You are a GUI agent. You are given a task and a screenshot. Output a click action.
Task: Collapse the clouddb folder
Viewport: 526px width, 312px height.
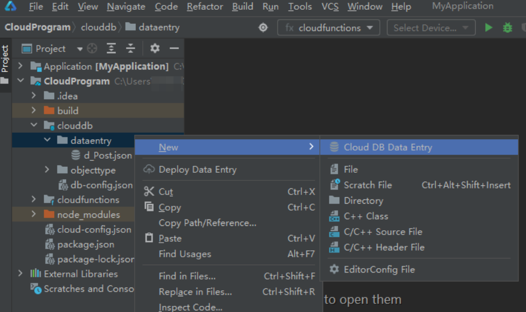point(34,125)
